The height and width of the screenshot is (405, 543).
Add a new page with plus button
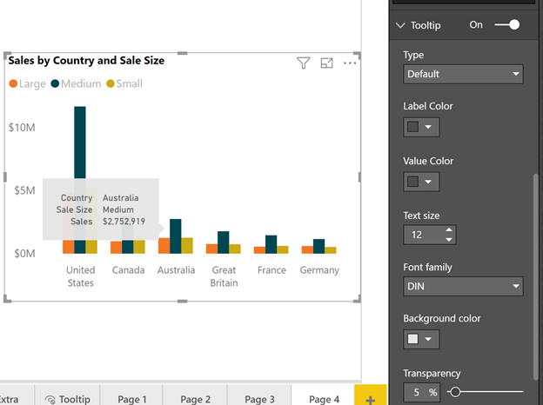[371, 399]
